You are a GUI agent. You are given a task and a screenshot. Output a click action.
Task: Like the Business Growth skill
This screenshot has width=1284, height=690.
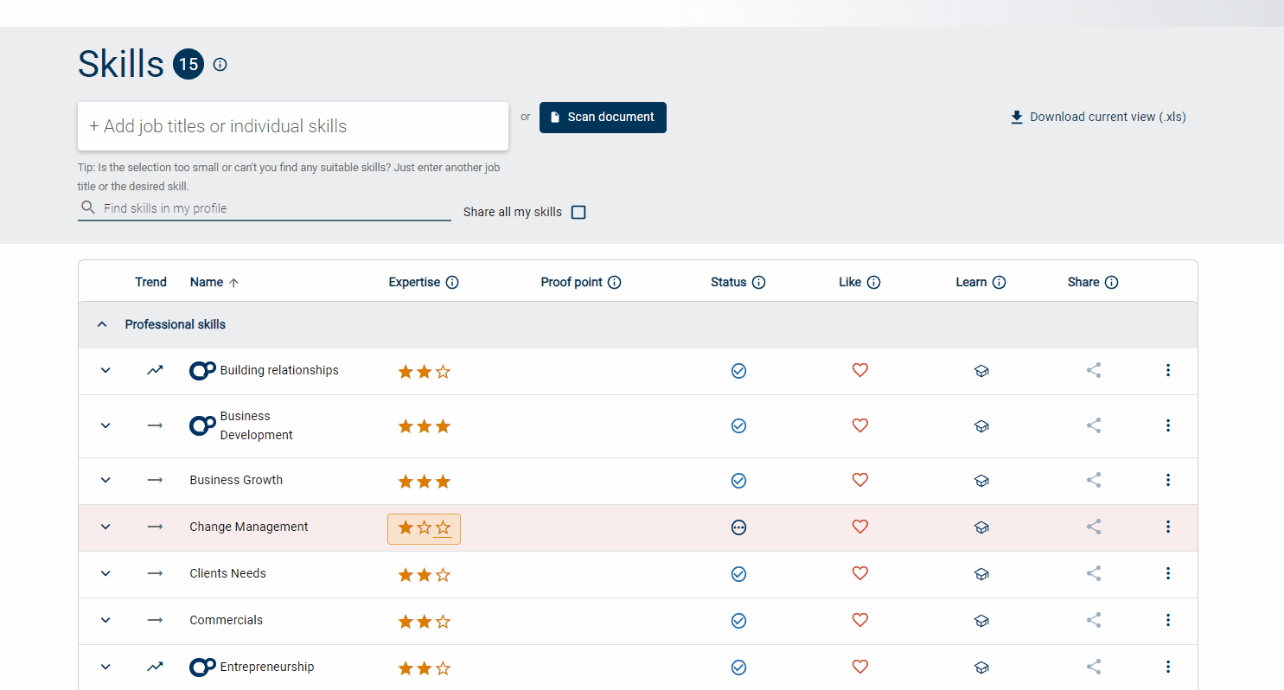click(859, 480)
